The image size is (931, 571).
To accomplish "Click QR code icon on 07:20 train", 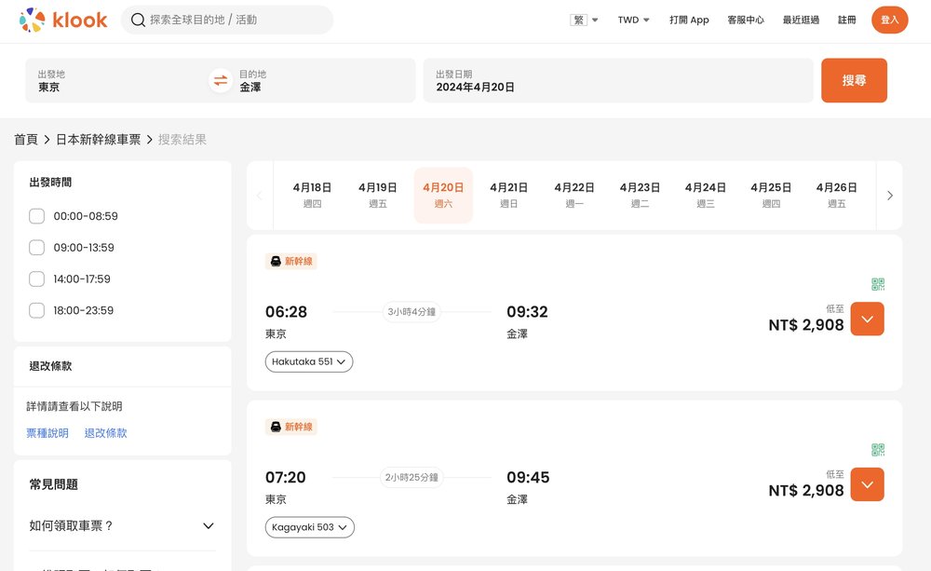I will (877, 450).
